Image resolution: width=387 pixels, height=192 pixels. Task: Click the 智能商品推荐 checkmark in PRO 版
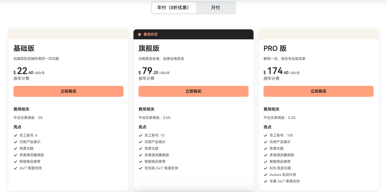[x=265, y=161]
